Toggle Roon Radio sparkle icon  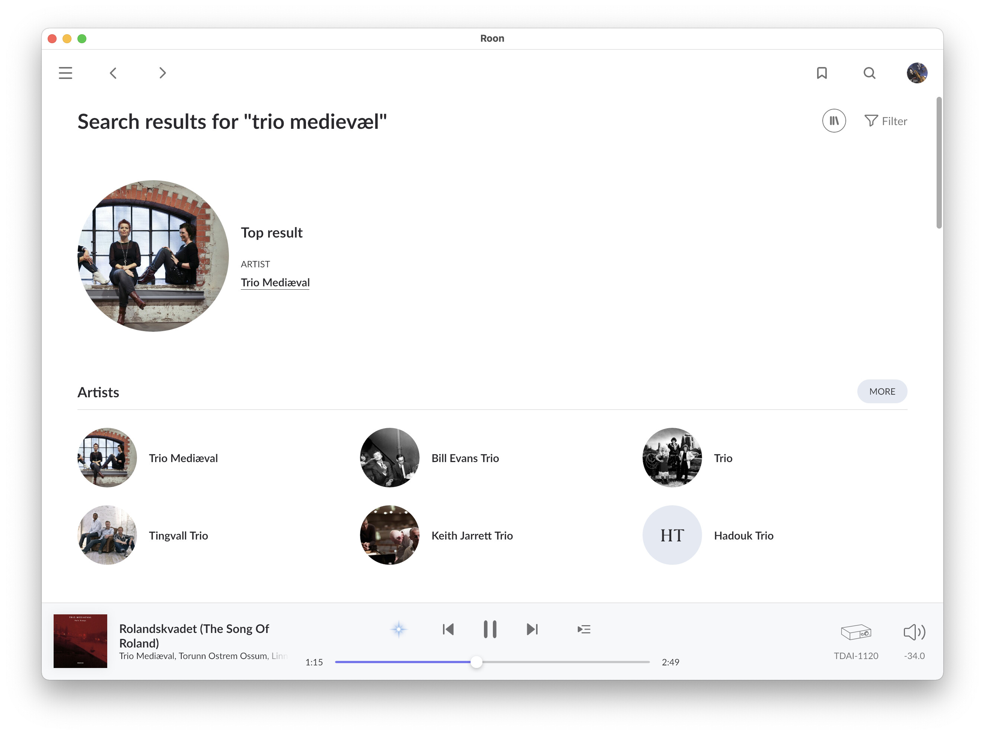pyautogui.click(x=398, y=629)
